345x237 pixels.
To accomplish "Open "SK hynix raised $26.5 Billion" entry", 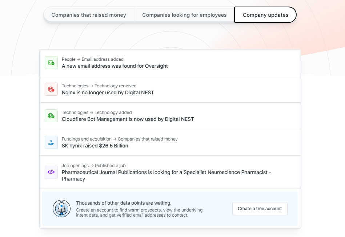I will pos(95,146).
